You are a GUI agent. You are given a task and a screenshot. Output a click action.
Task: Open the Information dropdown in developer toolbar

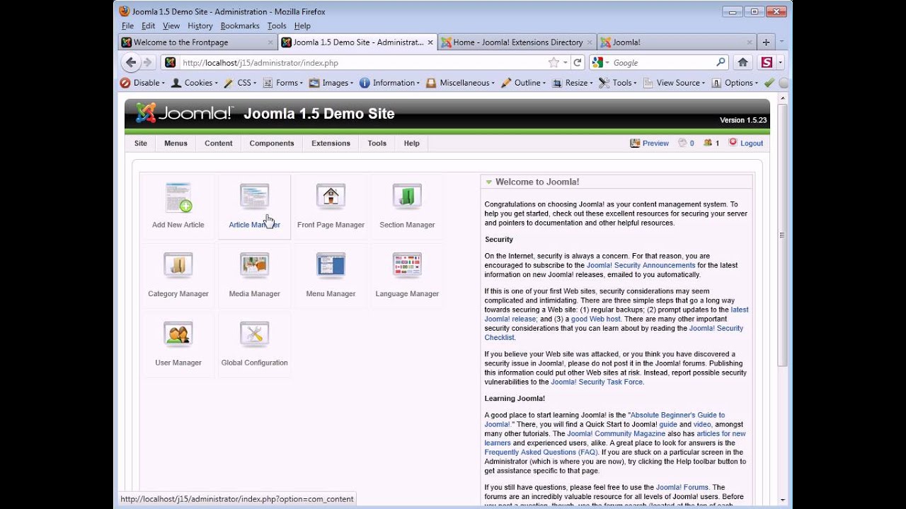390,83
